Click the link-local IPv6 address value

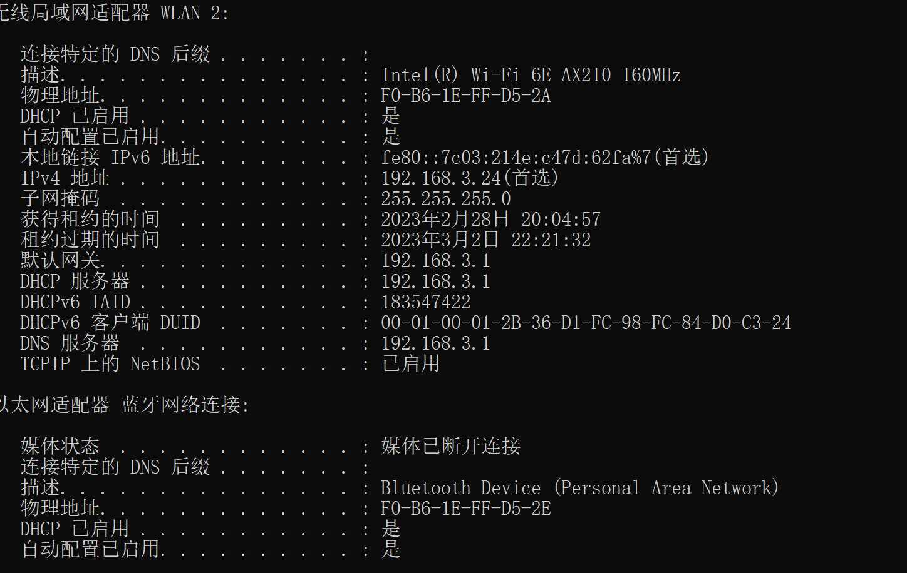544,157
